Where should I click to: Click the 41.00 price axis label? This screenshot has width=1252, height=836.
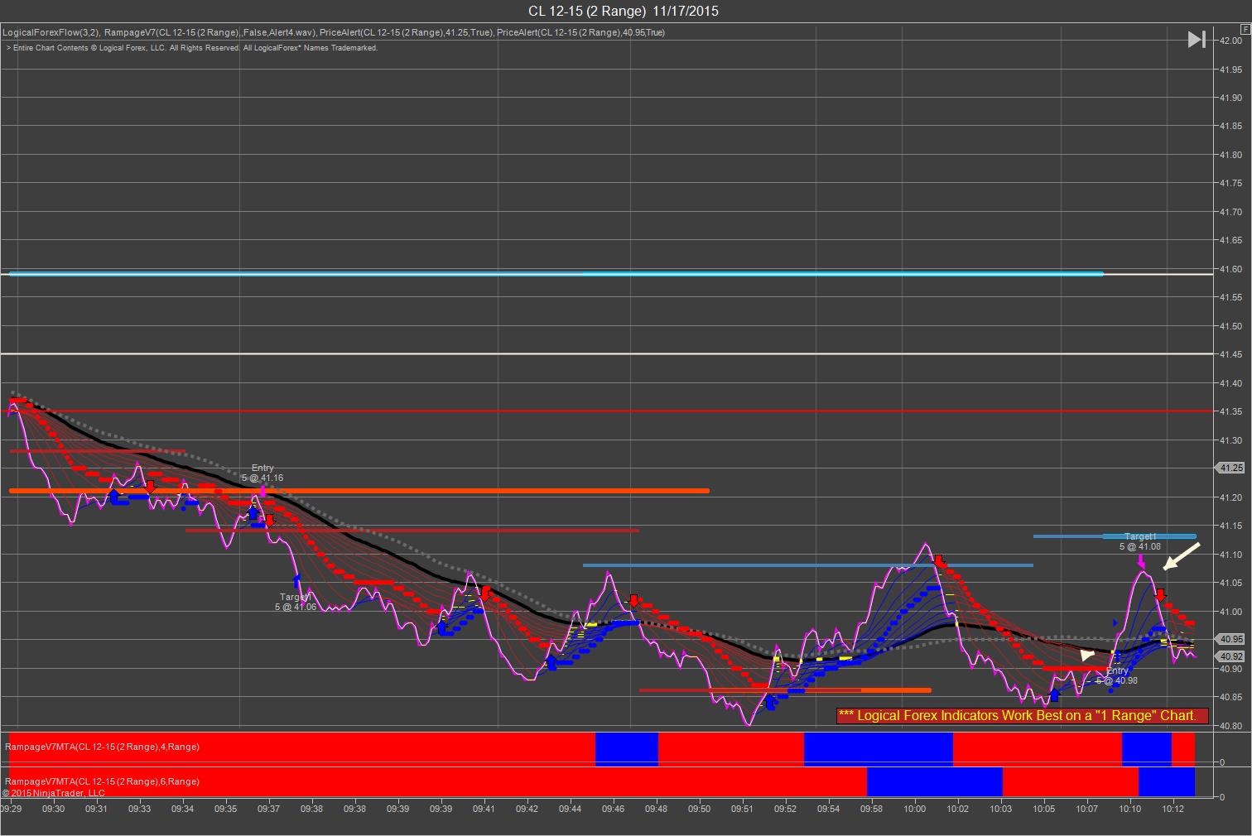1230,612
